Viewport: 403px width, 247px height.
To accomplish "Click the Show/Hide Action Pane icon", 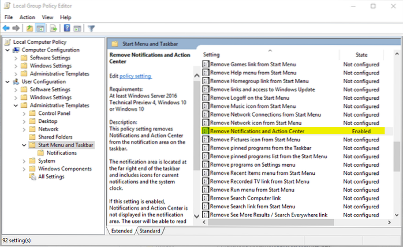I will click(77, 28).
